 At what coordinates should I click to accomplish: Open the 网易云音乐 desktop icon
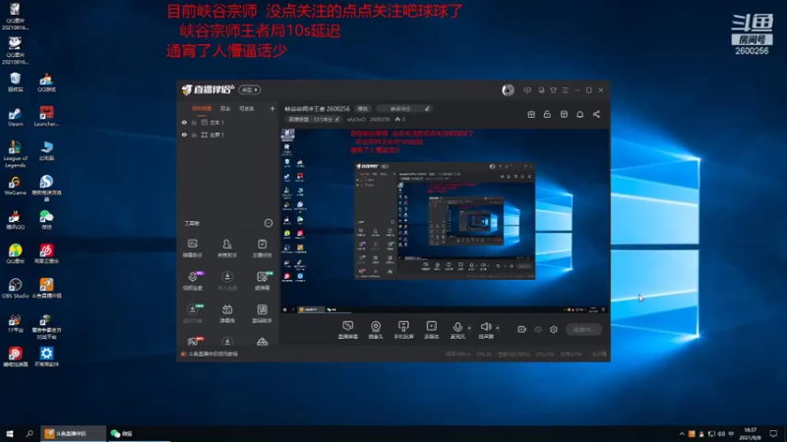[46, 253]
